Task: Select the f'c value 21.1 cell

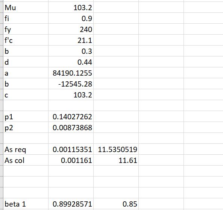Action: [71, 40]
